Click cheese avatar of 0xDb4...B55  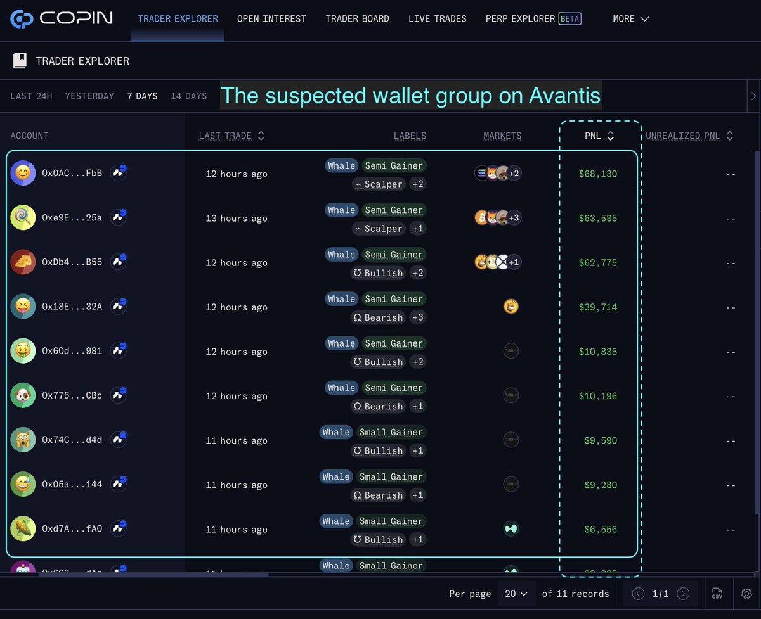click(23, 262)
